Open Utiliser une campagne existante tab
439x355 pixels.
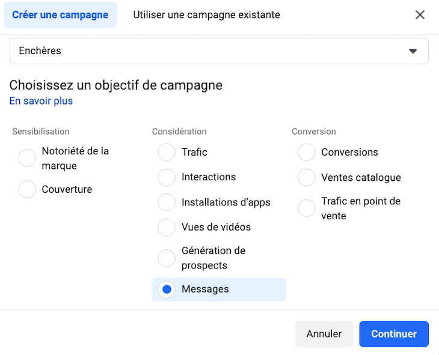click(x=206, y=14)
